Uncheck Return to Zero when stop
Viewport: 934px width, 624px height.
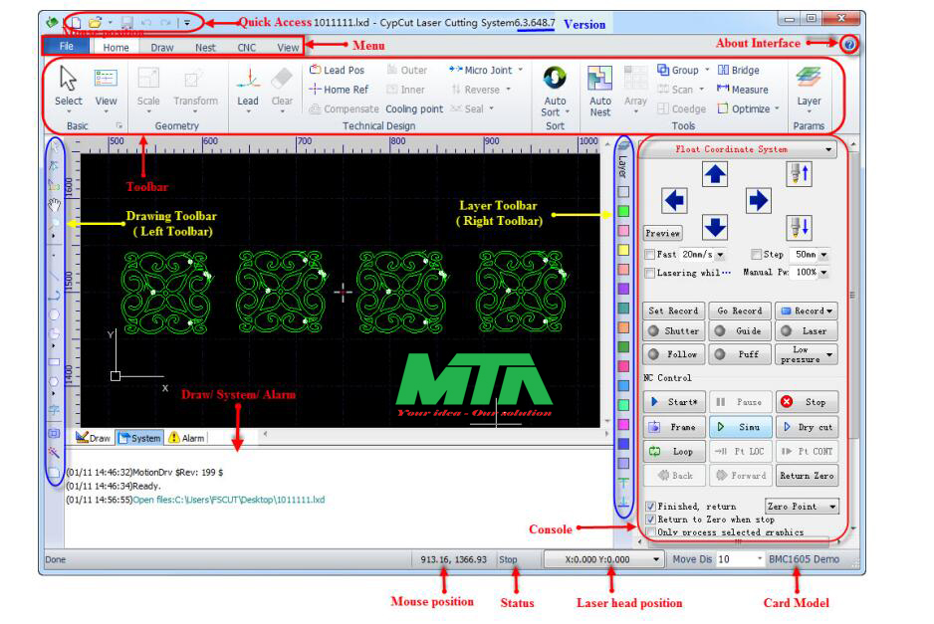651,520
